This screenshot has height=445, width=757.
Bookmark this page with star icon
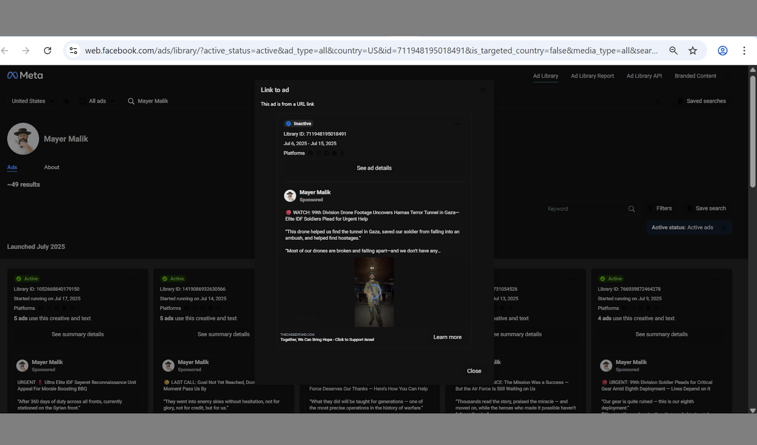[693, 51]
